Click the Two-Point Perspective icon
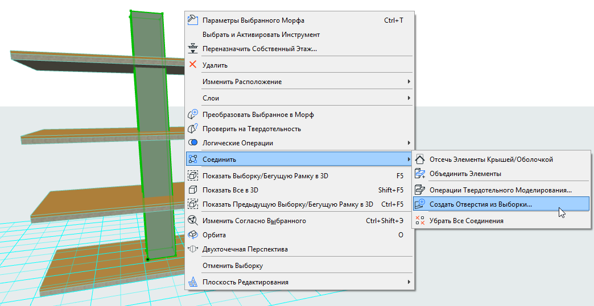Viewport: 594px width, 306px height. (x=192, y=249)
